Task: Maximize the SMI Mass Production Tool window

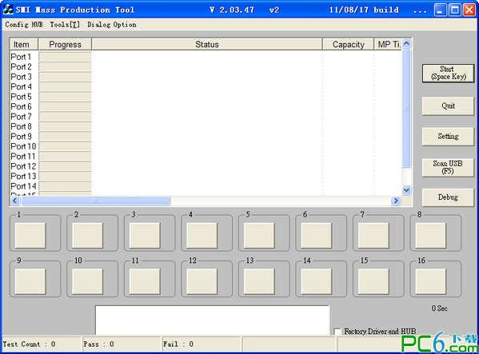Action: (454, 10)
